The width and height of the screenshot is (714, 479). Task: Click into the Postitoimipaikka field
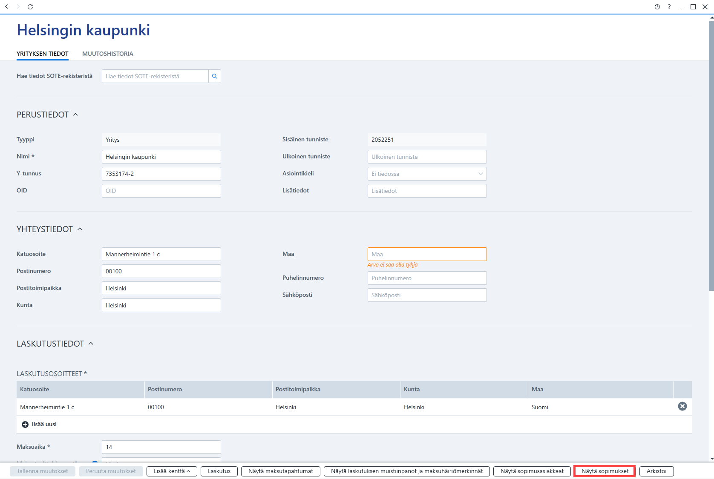coord(161,288)
